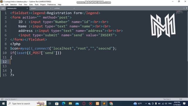Click the "<?php" opening tag
Screen dimensions: 188x106
coord(15,44)
